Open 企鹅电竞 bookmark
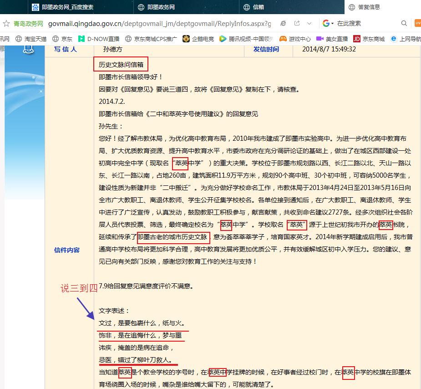This screenshot has width=421, height=389. (198, 39)
